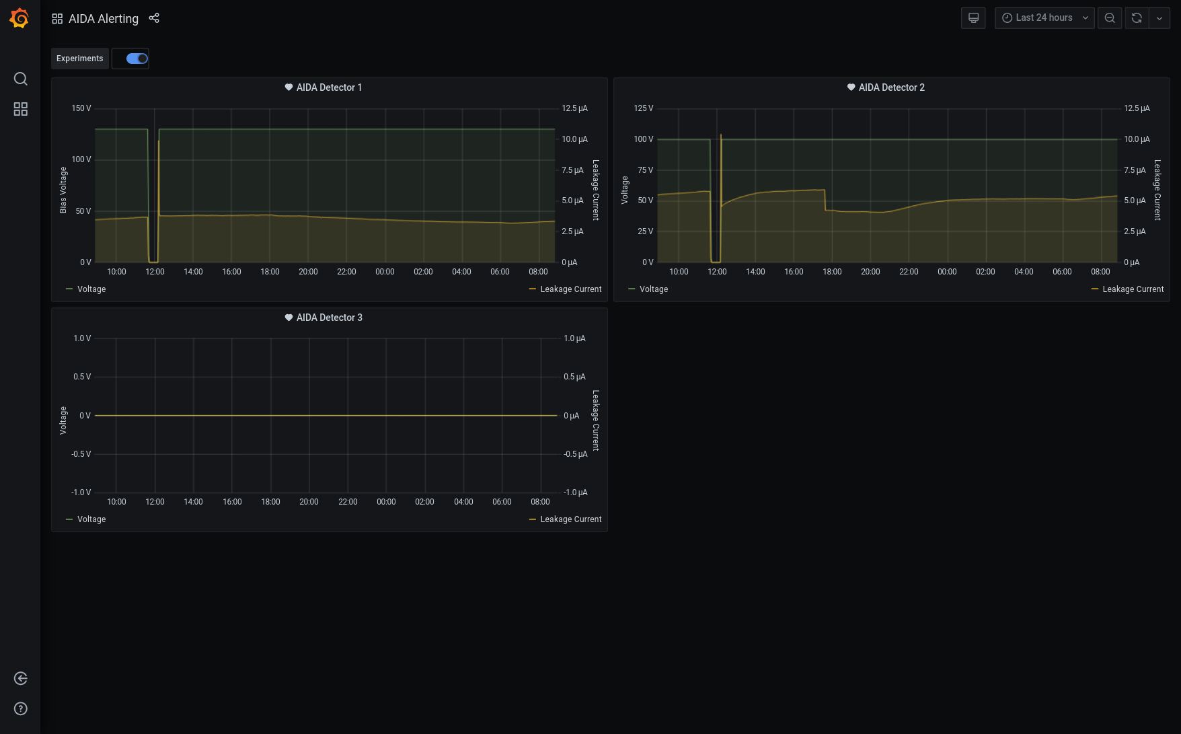1181x734 pixels.
Task: Zoom out the time range
Action: click(x=1110, y=18)
